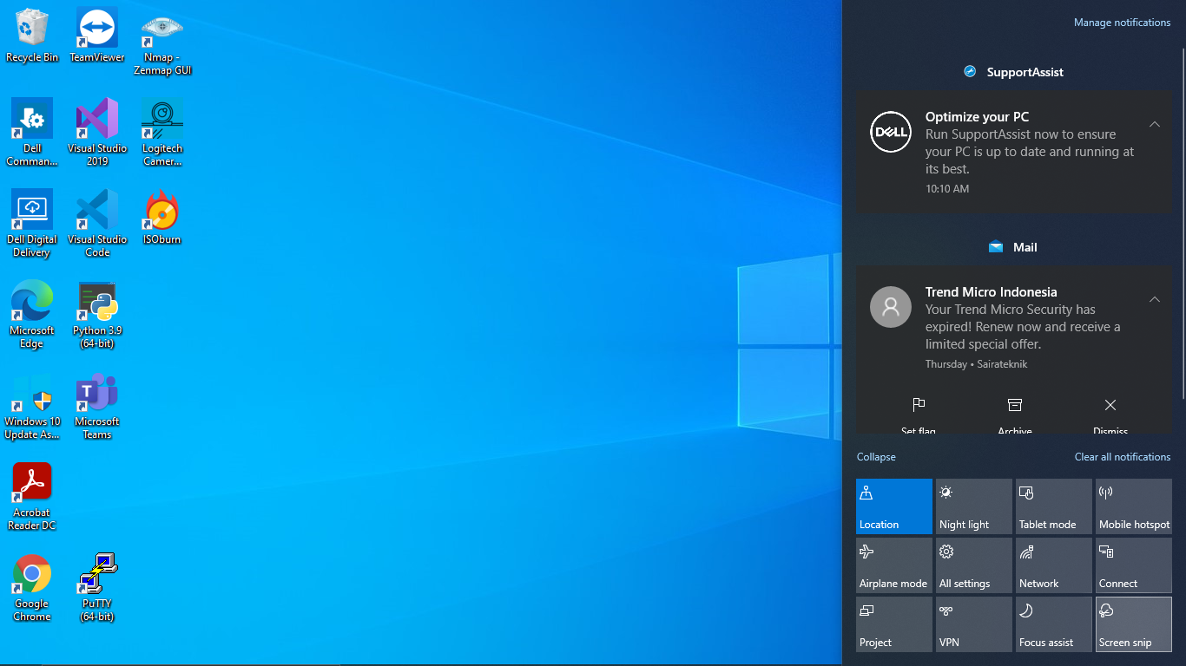Click the Thursday • Sairateknik mail details line

(976, 364)
